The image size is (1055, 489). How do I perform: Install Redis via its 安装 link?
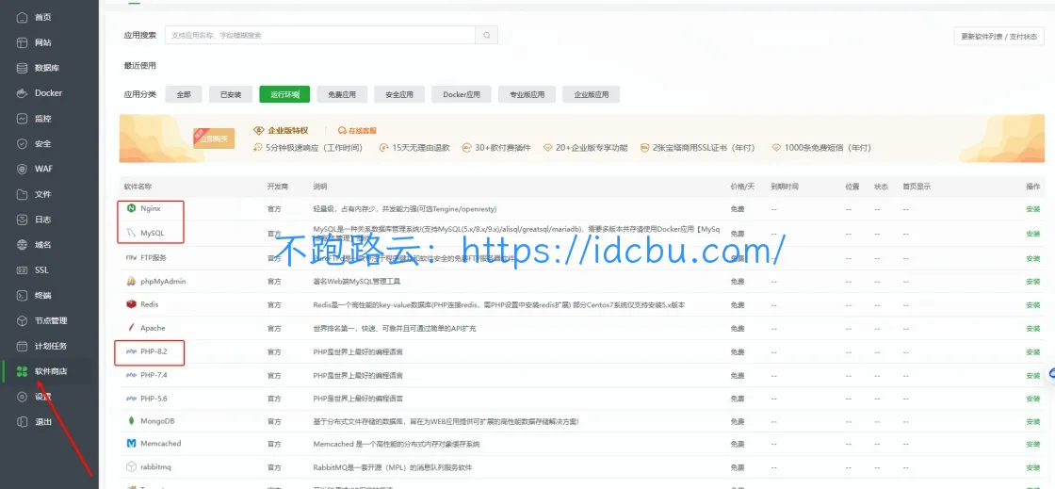(x=1032, y=305)
